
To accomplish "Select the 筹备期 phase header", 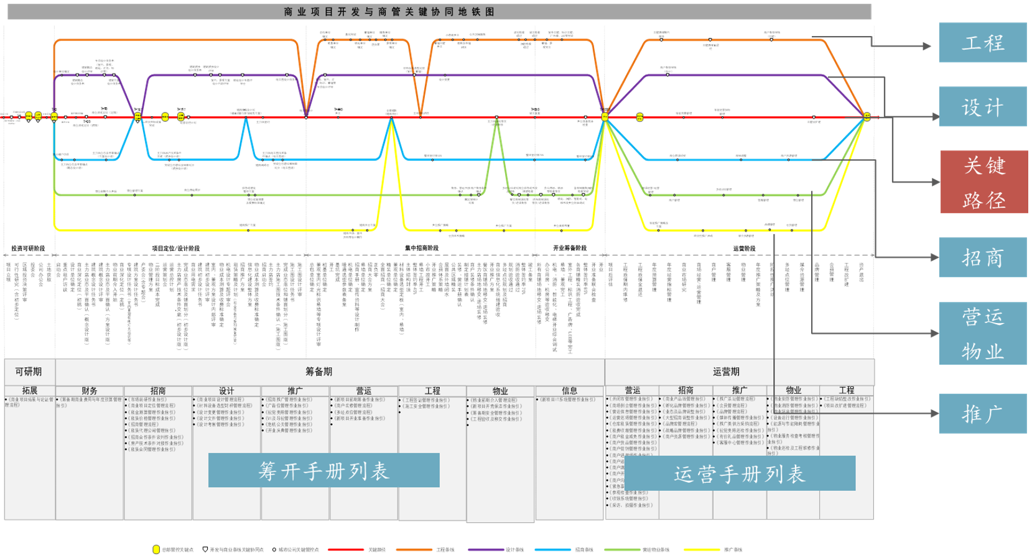I will click(318, 371).
